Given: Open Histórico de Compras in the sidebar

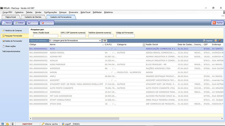Looking at the screenshot, I should (13, 30).
